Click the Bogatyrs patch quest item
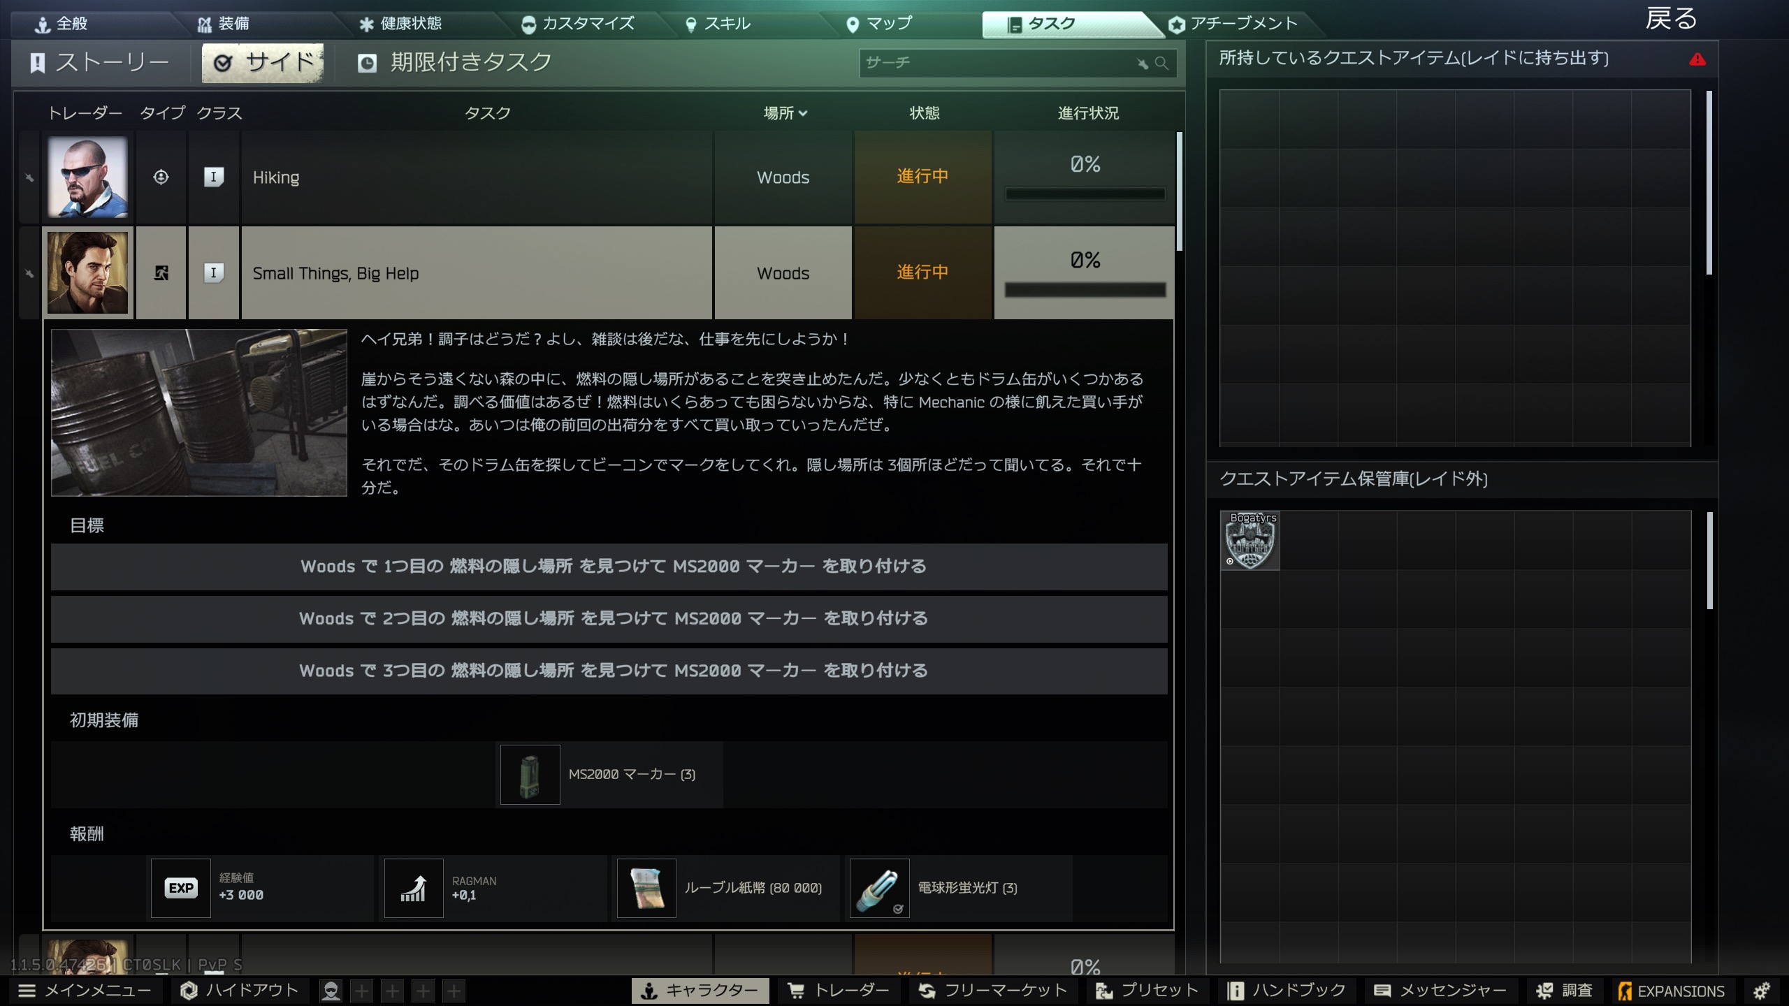Viewport: 1789px width, 1006px height. pyautogui.click(x=1250, y=540)
